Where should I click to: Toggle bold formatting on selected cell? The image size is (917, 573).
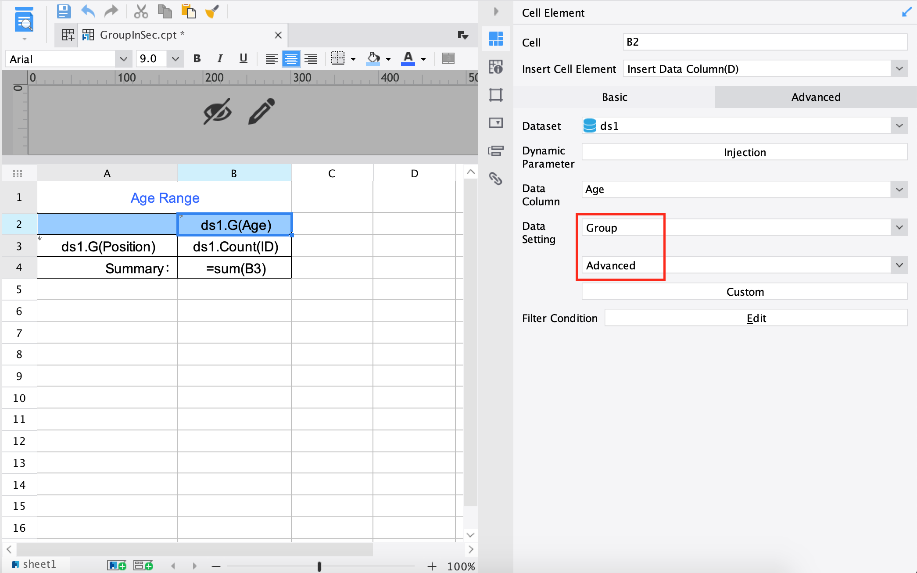[x=197, y=58]
